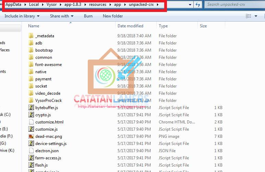Click the JSON File type cell
265x172 pixels.
tap(167, 151)
